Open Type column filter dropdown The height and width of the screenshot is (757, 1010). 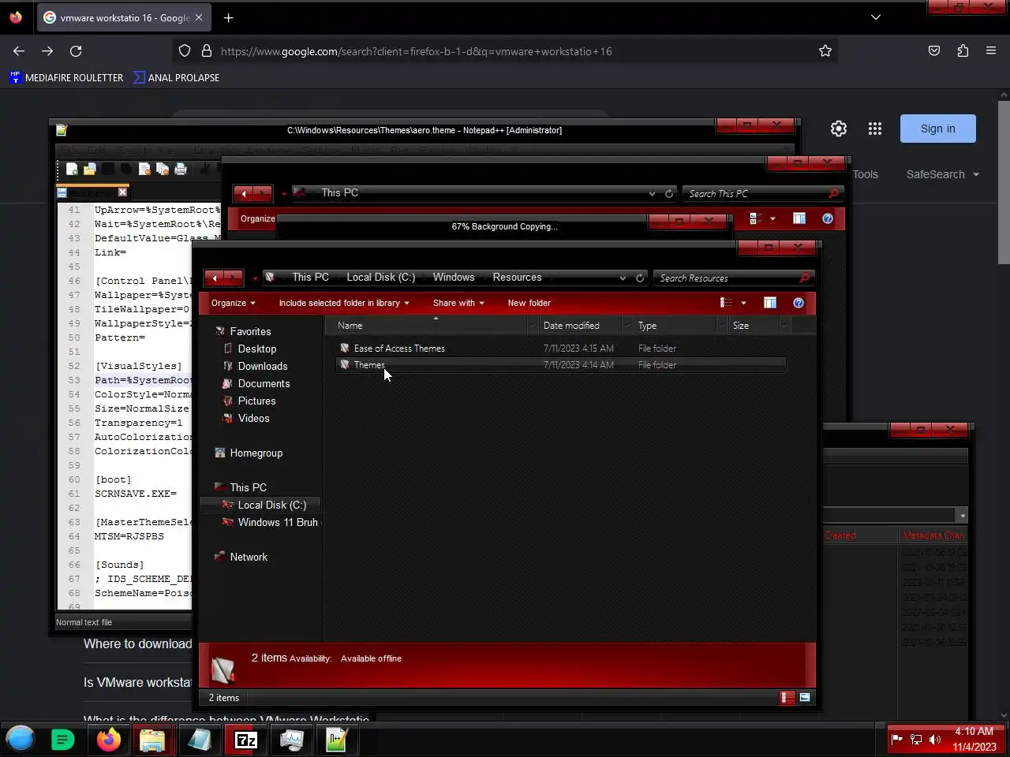coord(721,326)
